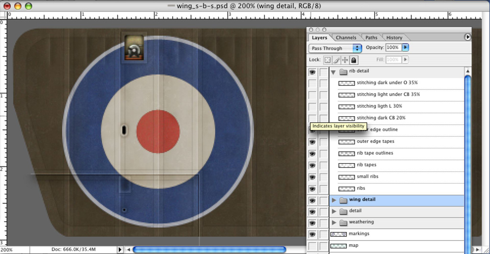Collapse the rib detail group
Screen dimensions: 490x254
pos(334,72)
